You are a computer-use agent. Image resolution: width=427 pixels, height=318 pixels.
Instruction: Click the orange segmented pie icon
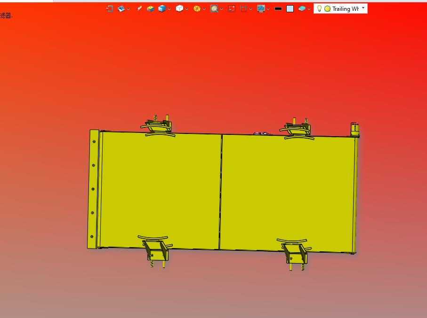(x=197, y=9)
